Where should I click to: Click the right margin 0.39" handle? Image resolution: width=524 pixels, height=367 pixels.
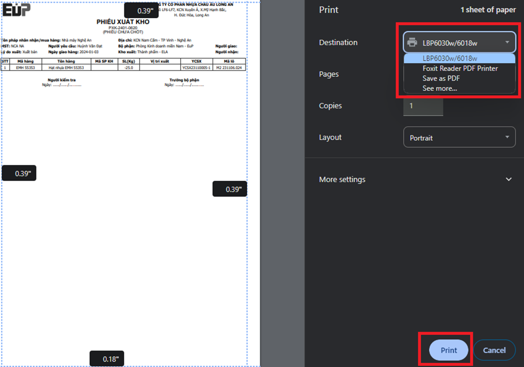click(x=229, y=189)
